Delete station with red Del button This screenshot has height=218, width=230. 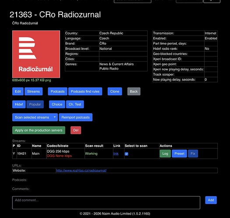pyautogui.click(x=76, y=130)
